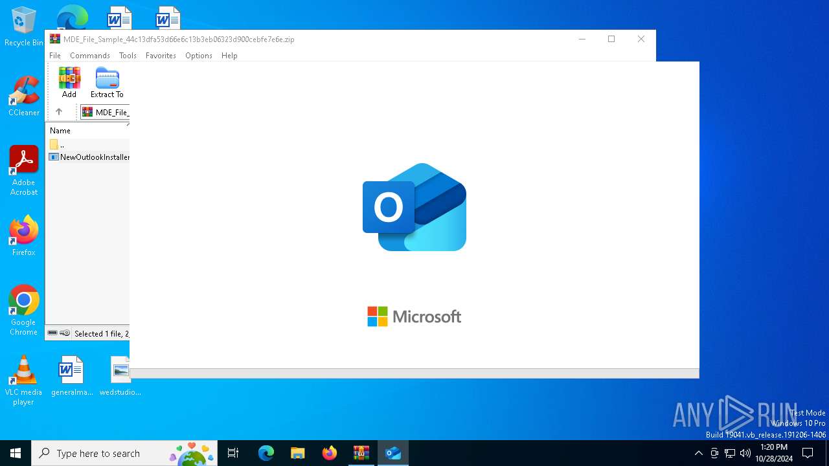
Task: Open Firefox from taskbar
Action: coord(329,453)
